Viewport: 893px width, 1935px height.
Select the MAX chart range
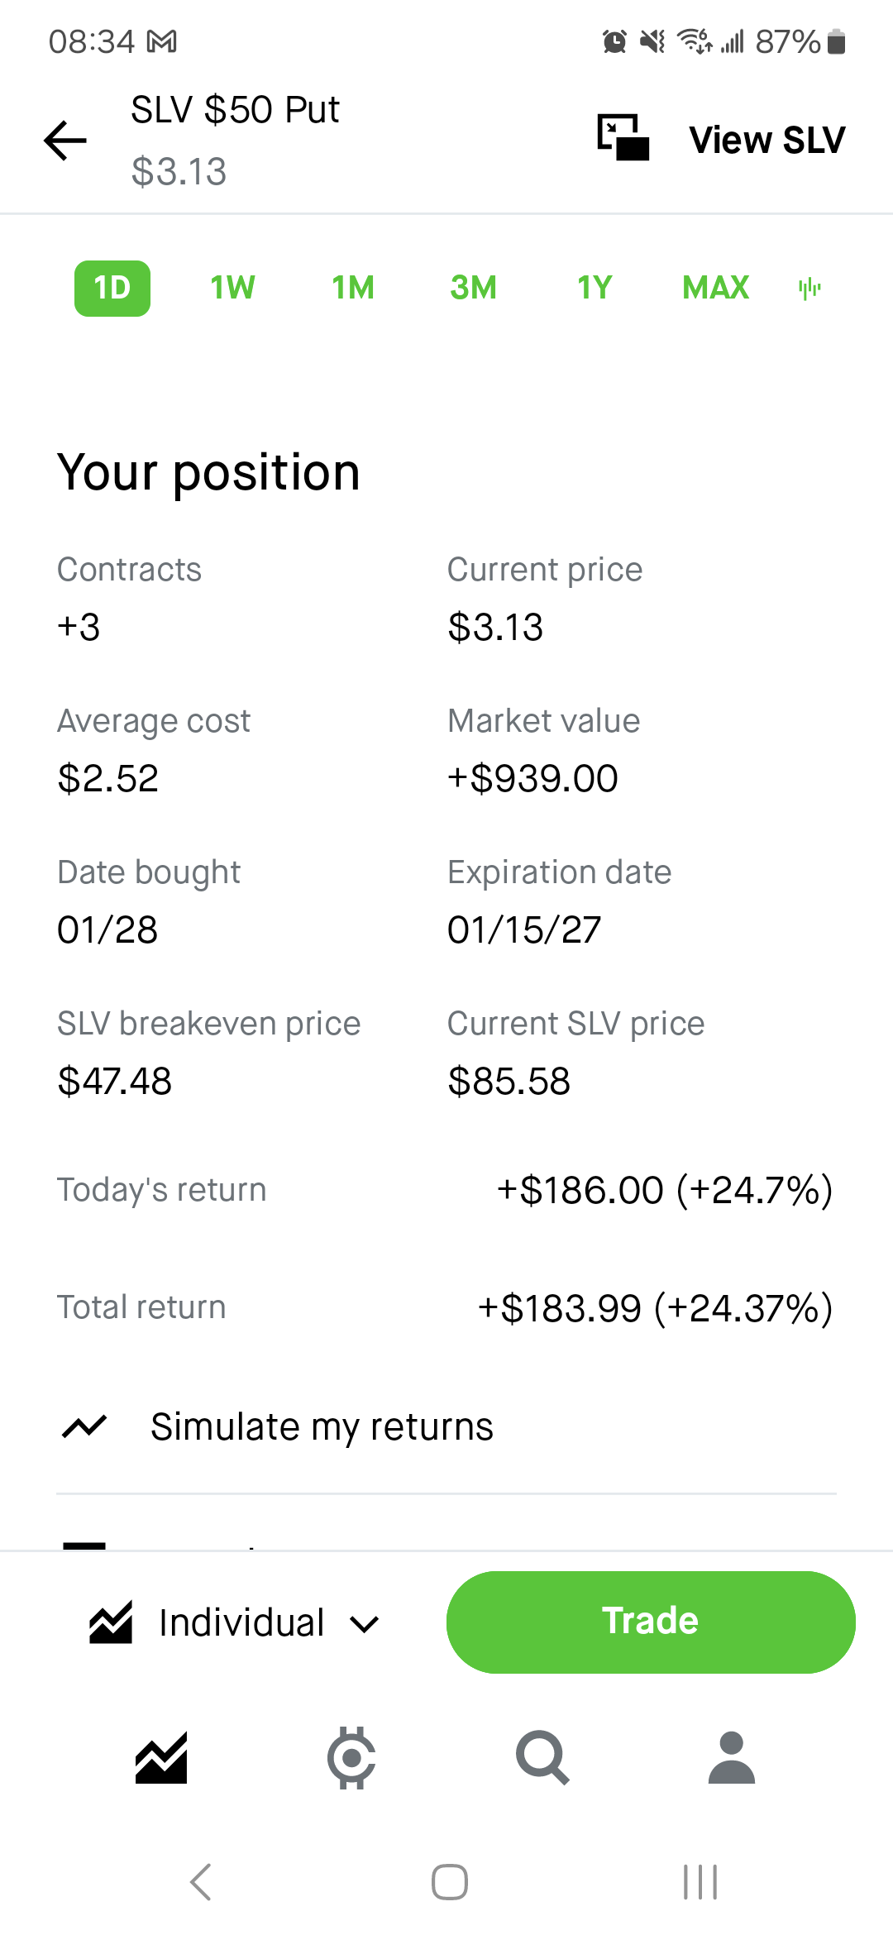click(715, 288)
